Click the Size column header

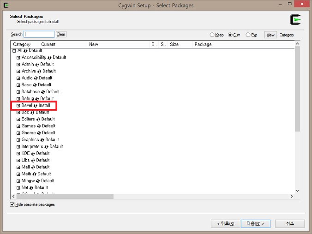[180, 44]
